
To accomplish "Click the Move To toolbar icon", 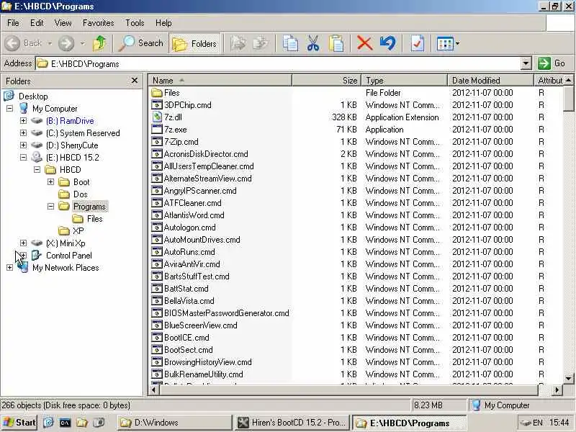I will pyautogui.click(x=238, y=43).
